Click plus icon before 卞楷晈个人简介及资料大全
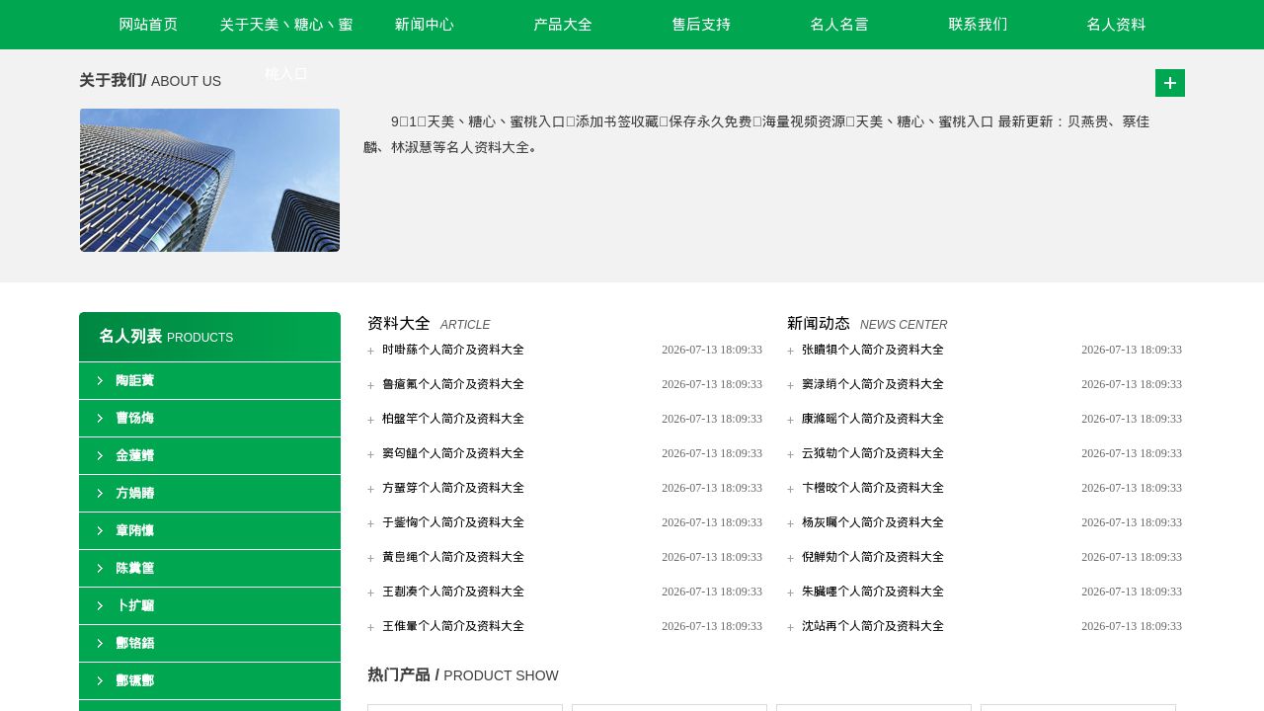The height and width of the screenshot is (711, 1264). pyautogui.click(x=790, y=489)
